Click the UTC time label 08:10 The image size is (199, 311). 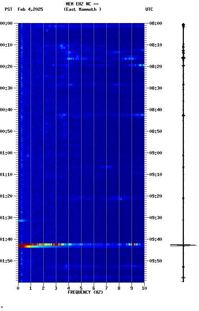156,45
